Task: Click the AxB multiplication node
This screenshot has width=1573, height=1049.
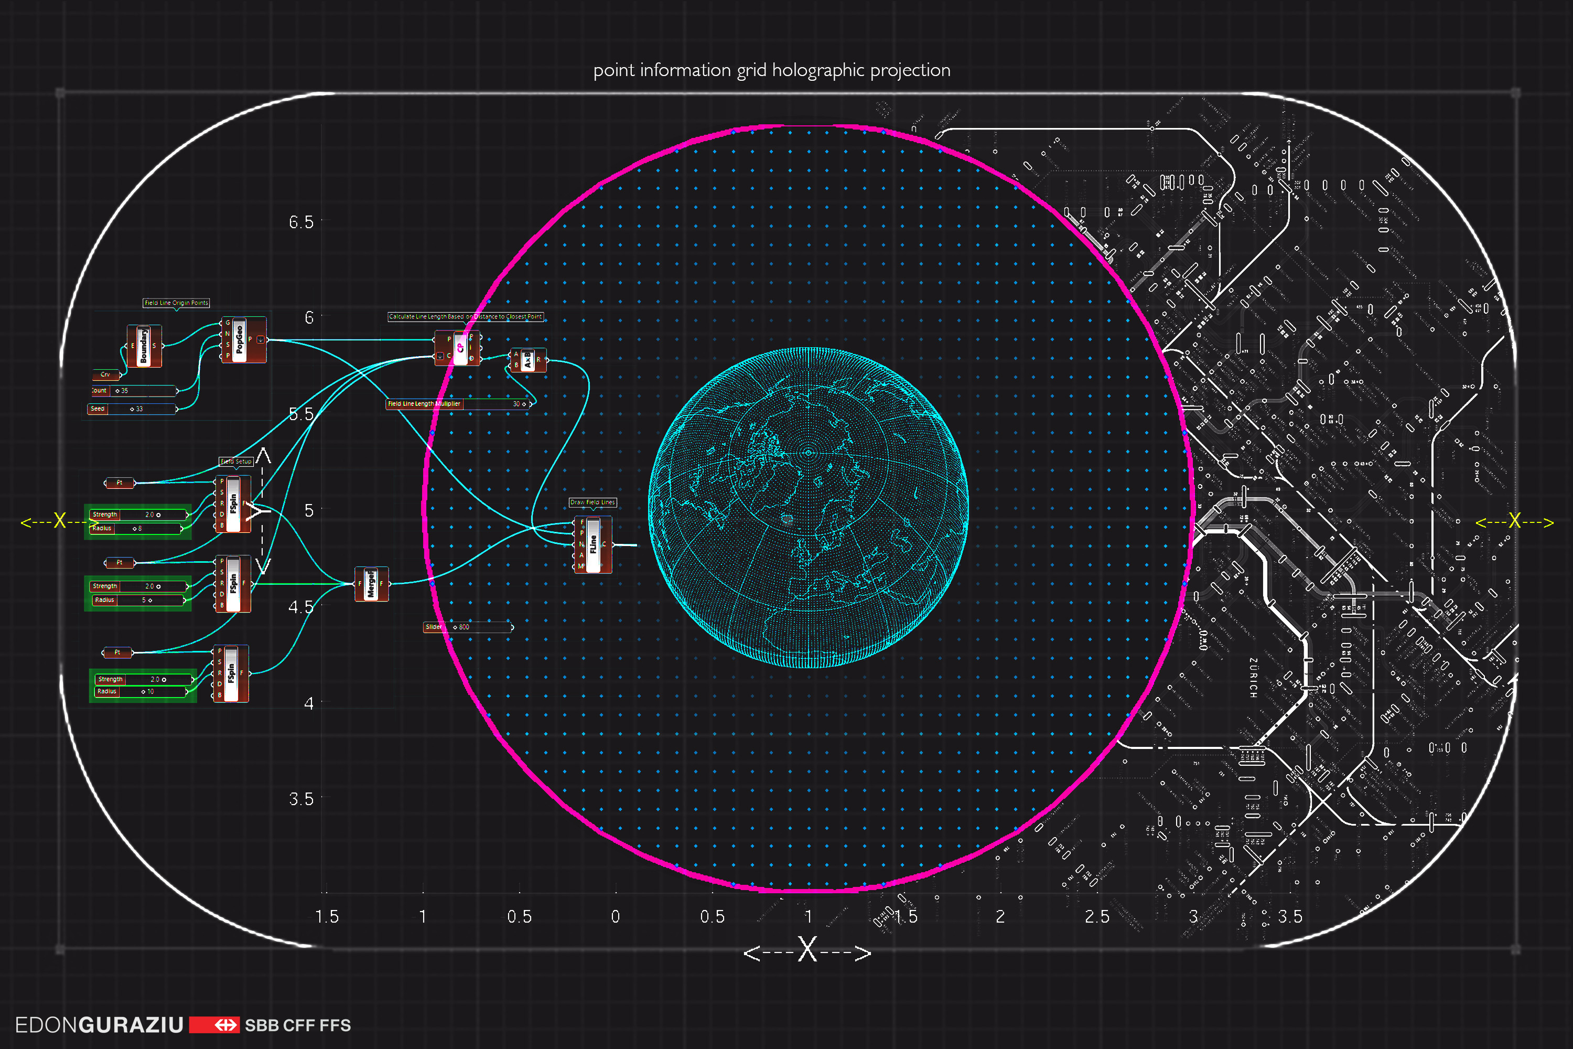Action: pyautogui.click(x=527, y=360)
